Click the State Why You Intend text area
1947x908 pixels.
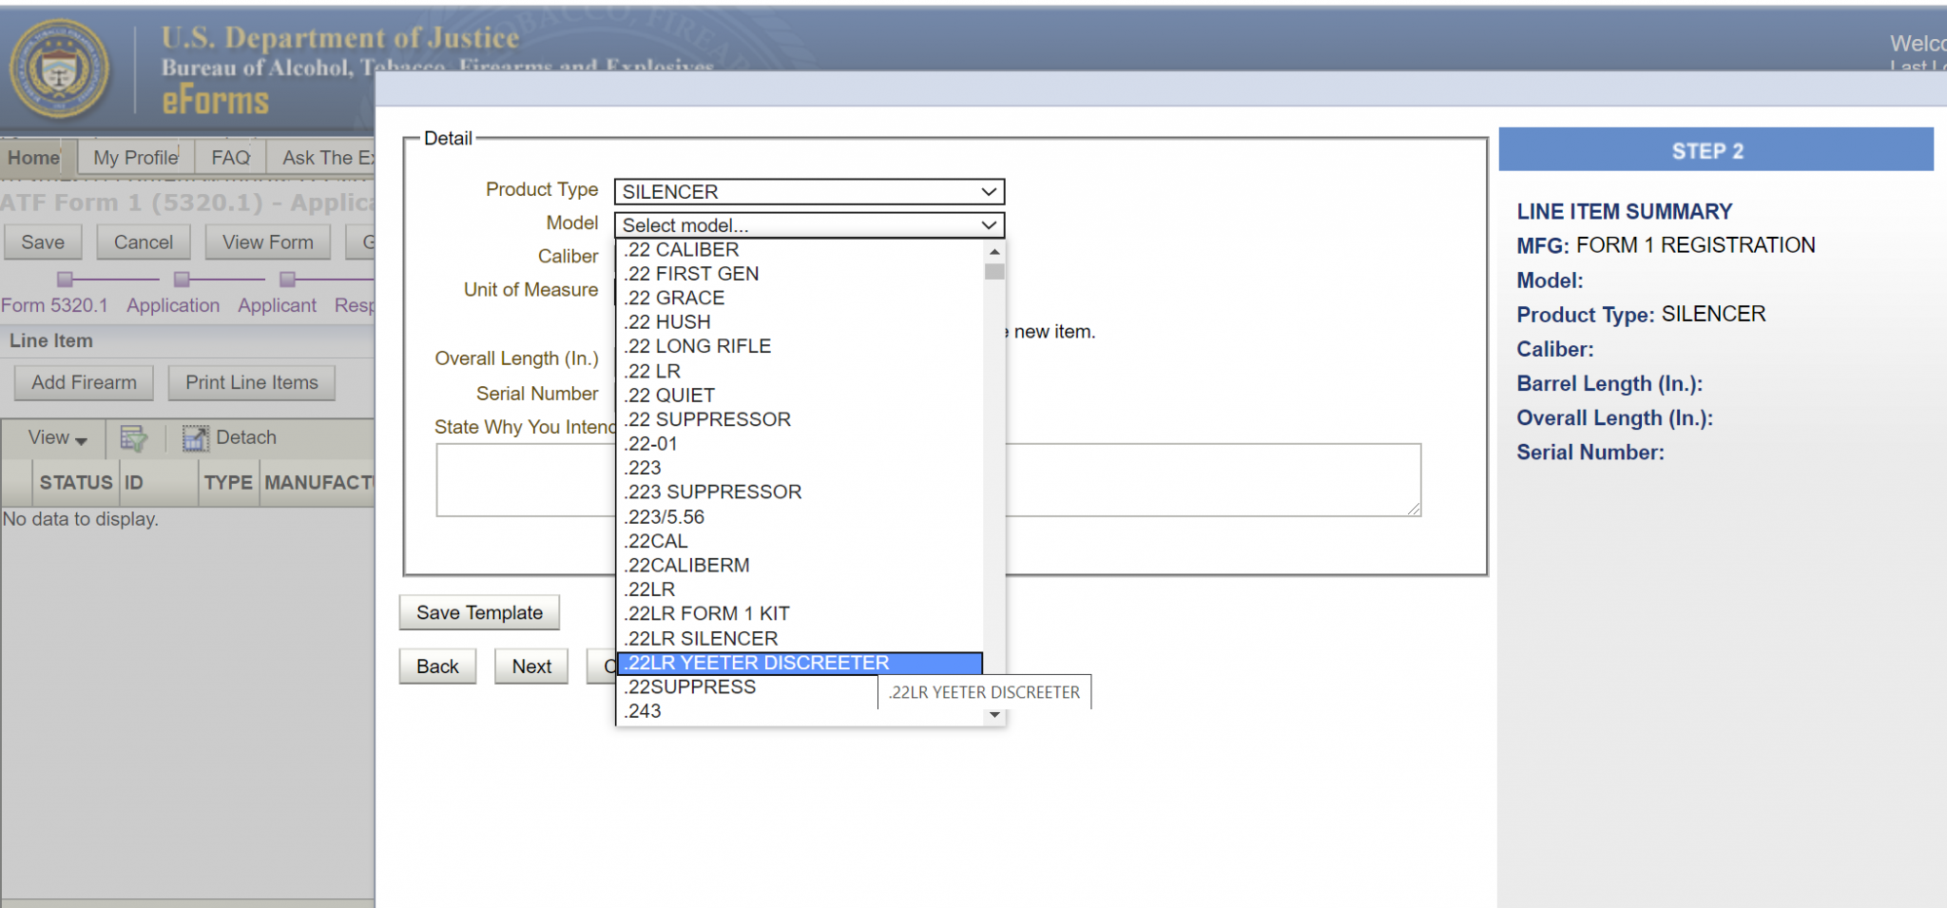(x=929, y=480)
